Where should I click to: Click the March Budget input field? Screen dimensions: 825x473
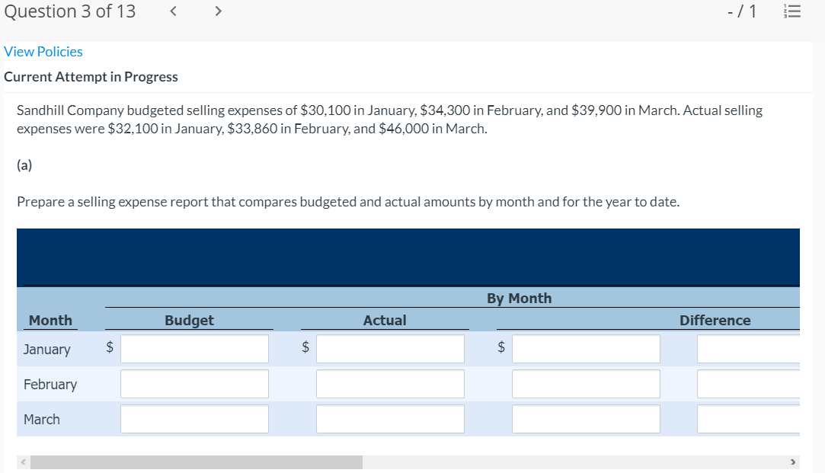click(x=195, y=419)
